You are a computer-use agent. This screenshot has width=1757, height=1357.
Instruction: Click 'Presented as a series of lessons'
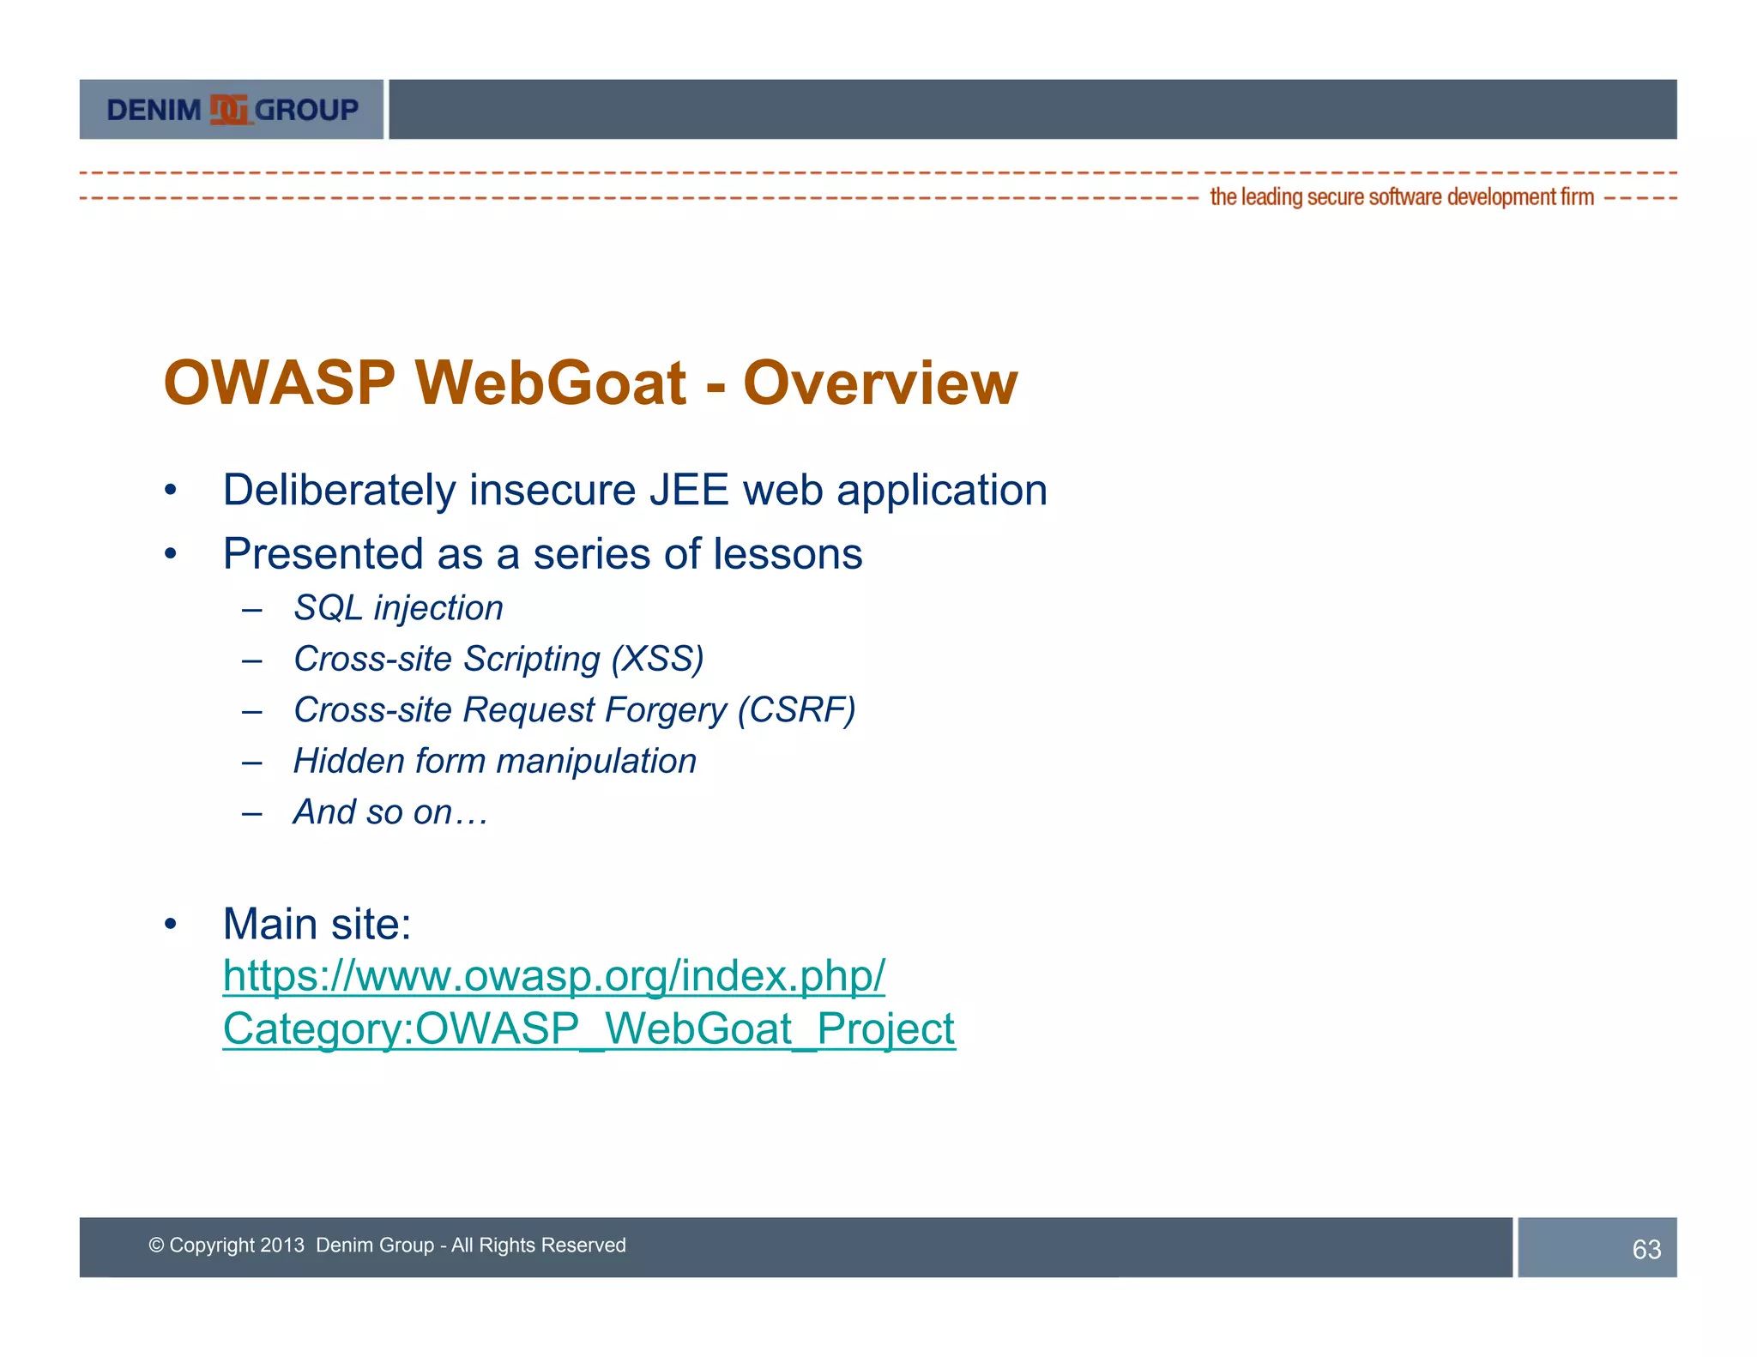point(542,554)
